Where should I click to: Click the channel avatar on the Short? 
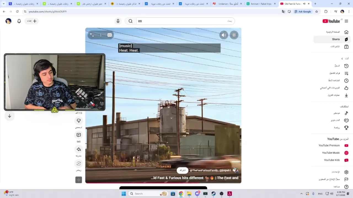pos(235,170)
